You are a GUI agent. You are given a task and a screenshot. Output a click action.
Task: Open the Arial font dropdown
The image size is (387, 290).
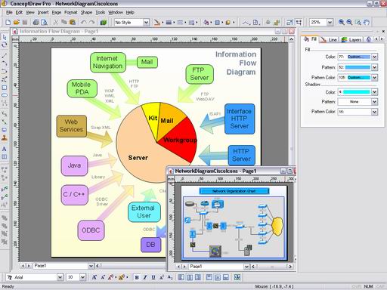[x=60, y=277]
